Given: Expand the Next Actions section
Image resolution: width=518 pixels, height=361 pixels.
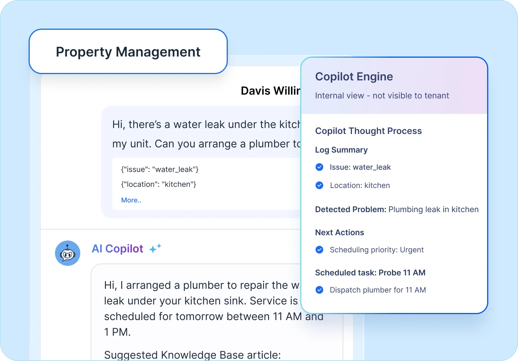Looking at the screenshot, I should [339, 233].
